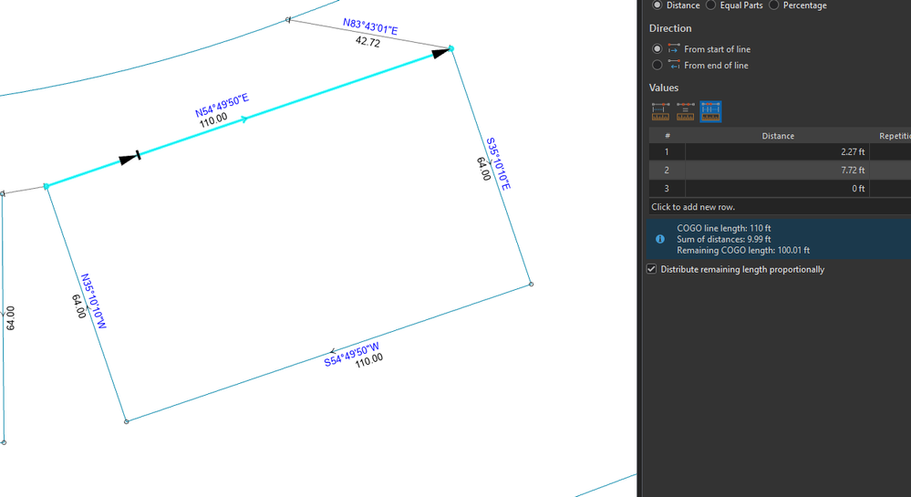This screenshot has height=497, width=911.
Task: Edit the 0 ft distance cell
Action: click(777, 189)
